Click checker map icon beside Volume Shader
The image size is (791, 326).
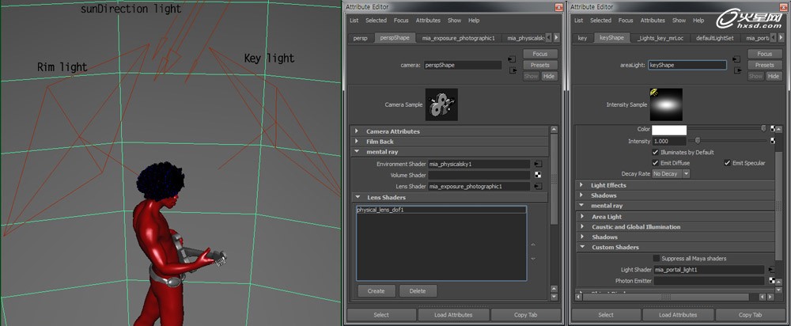(538, 175)
